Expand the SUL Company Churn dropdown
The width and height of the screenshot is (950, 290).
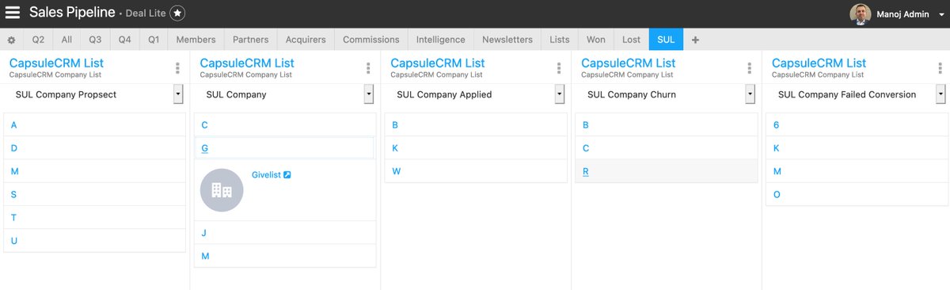pyautogui.click(x=750, y=94)
